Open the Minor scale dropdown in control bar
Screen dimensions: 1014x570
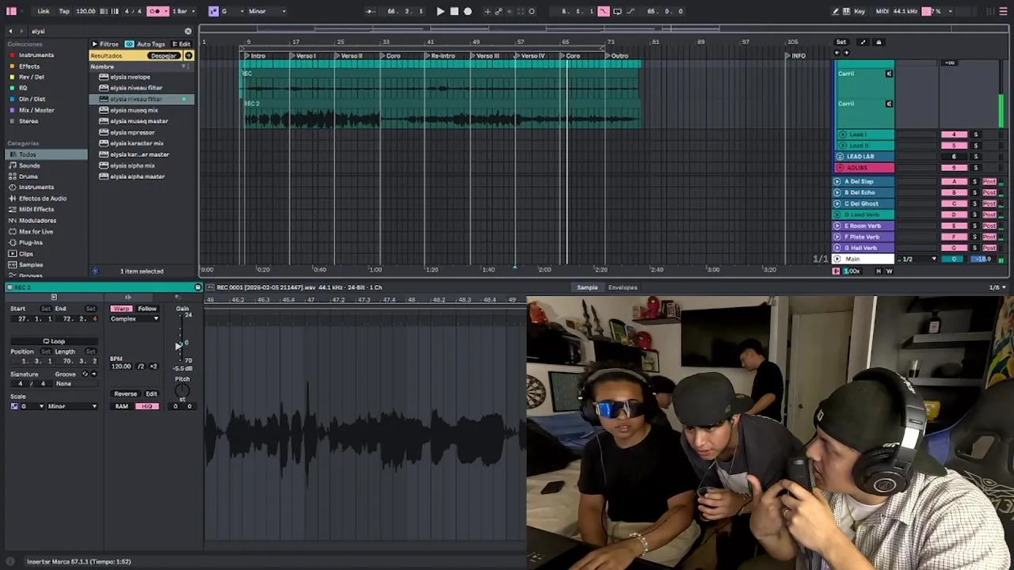[x=267, y=11]
